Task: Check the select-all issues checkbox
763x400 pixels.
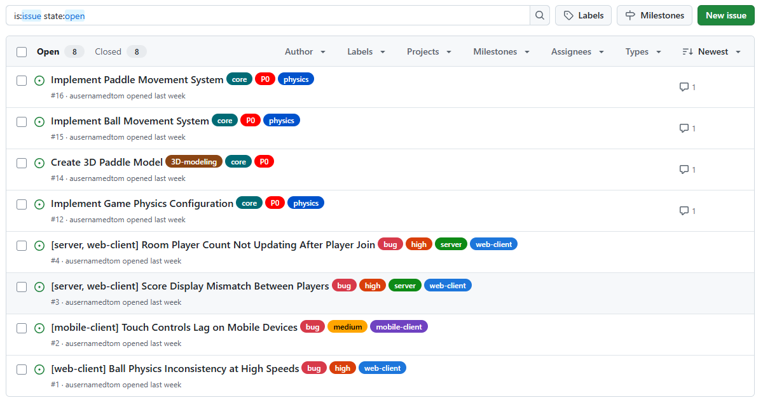Action: pos(21,51)
